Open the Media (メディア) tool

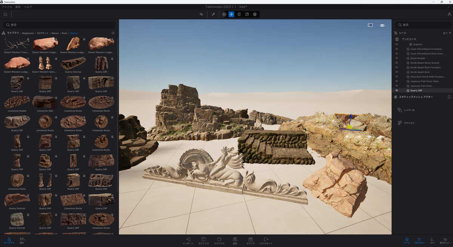click(250, 241)
